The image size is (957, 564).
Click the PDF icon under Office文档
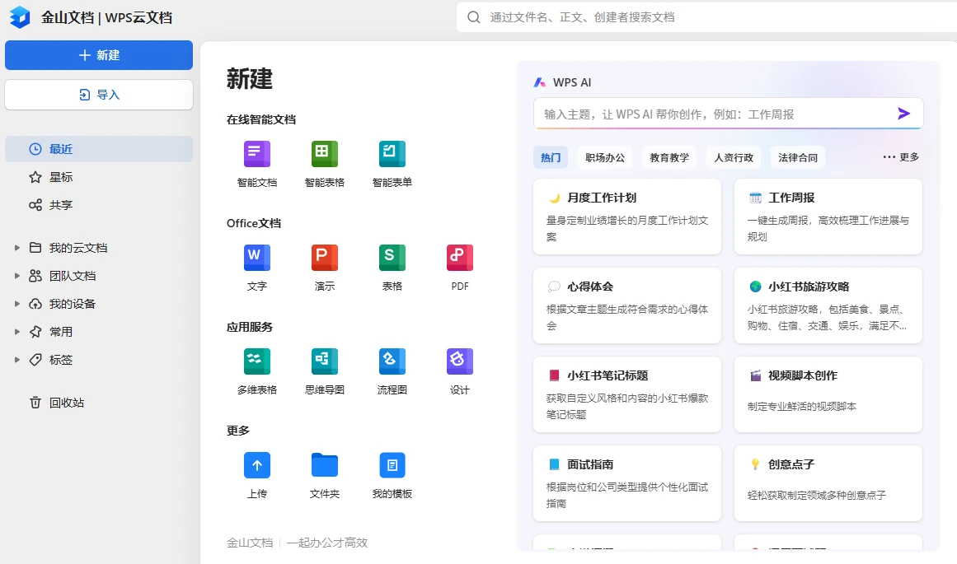[459, 259]
